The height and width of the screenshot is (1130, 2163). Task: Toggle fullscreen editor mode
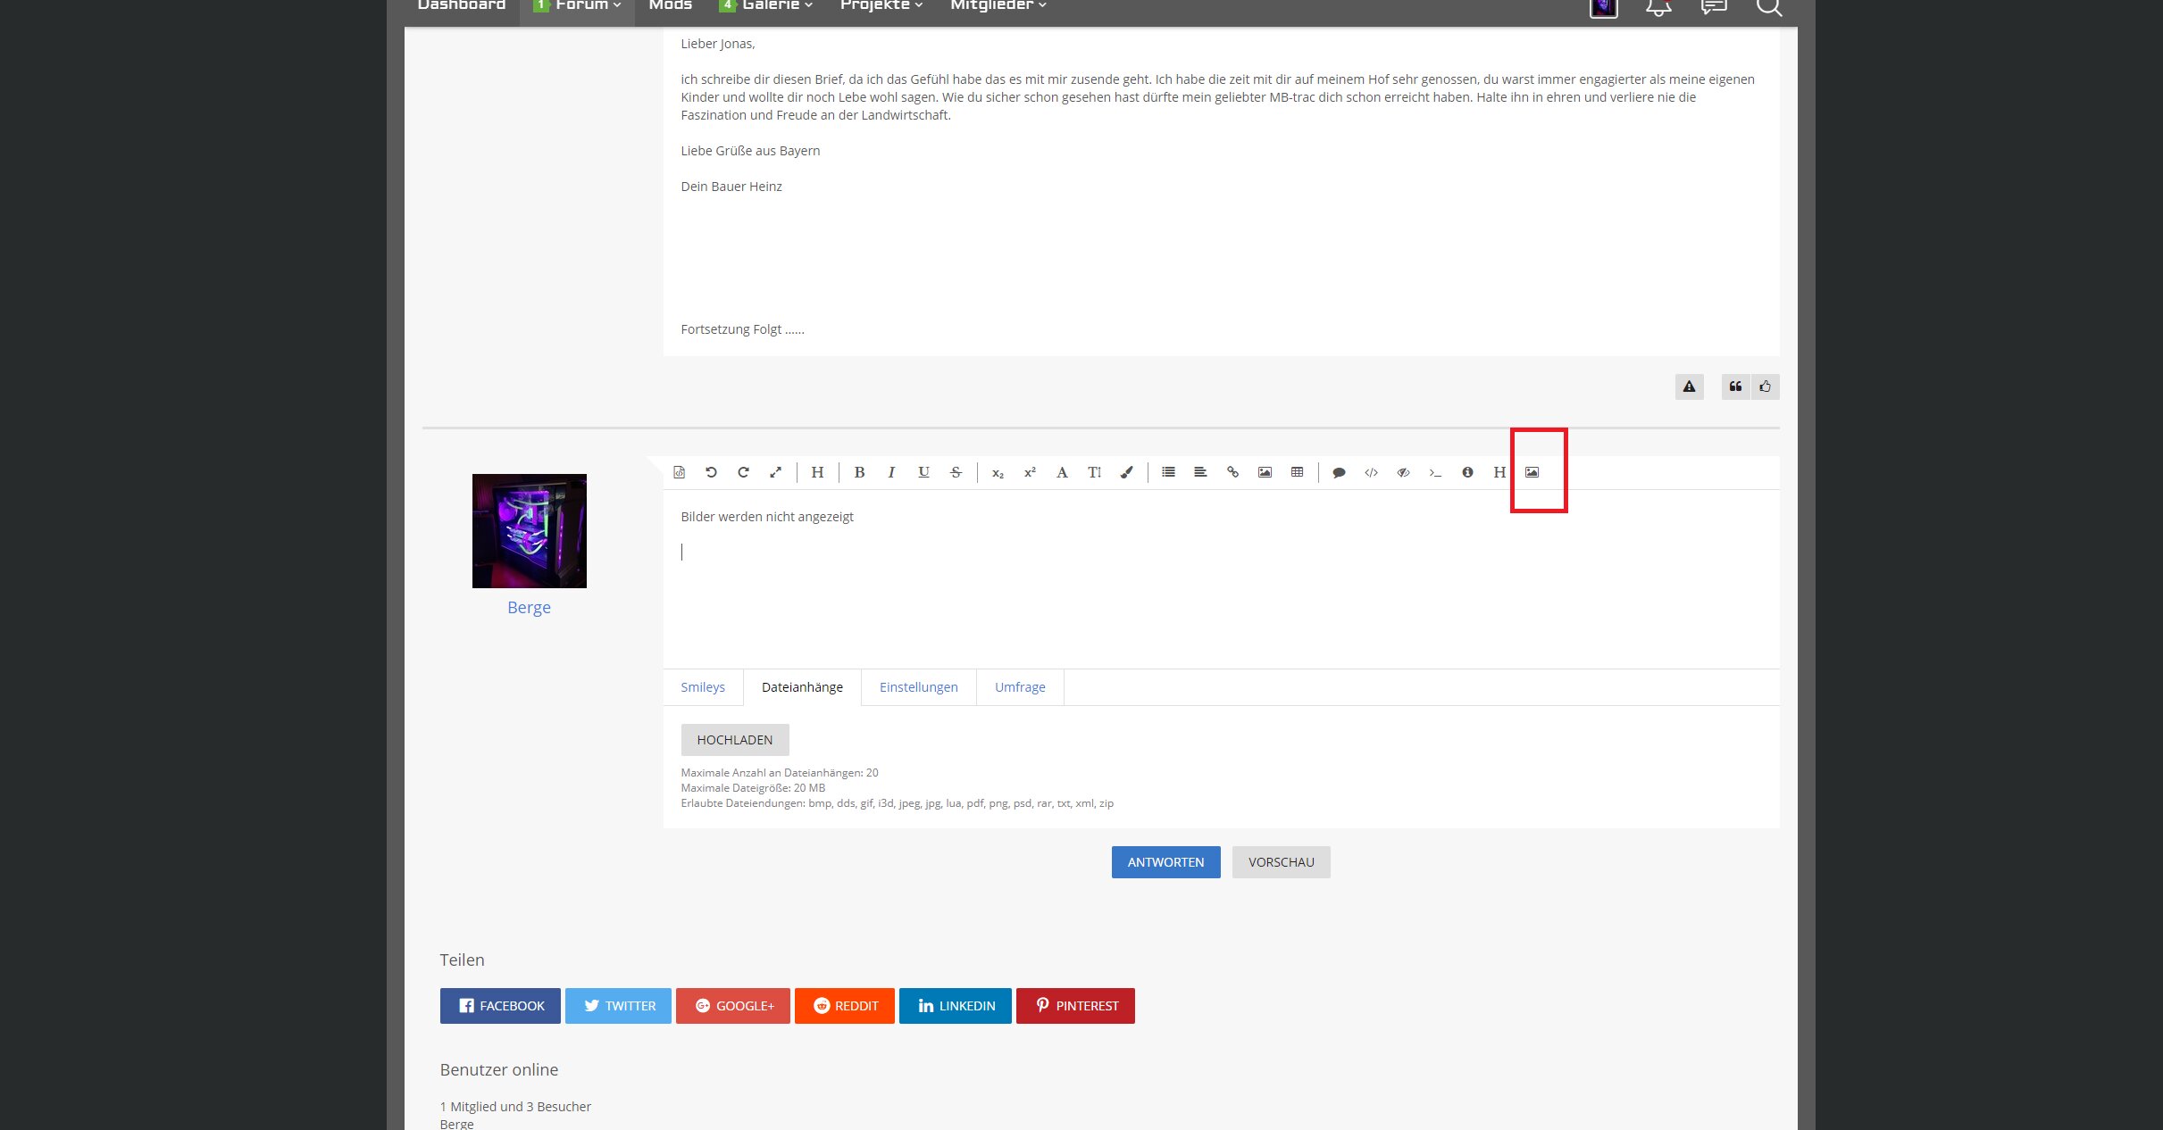(x=775, y=472)
